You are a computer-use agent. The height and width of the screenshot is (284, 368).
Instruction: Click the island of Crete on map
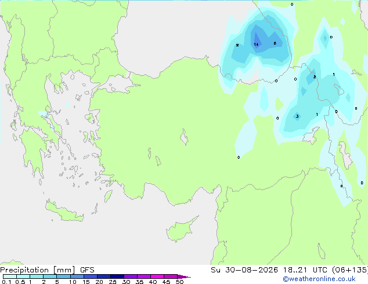pyautogui.click(x=64, y=212)
